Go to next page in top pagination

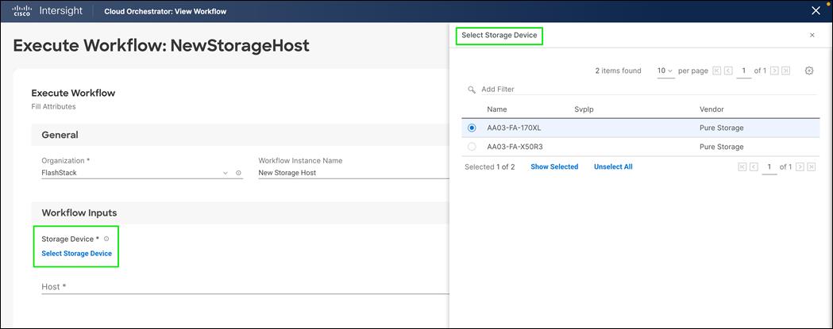774,71
